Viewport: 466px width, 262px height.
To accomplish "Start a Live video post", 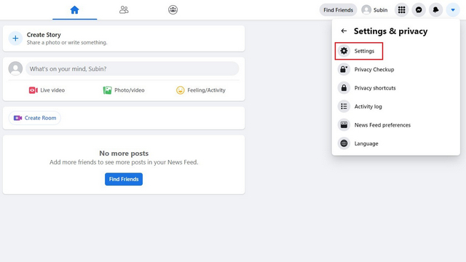I will pos(47,90).
